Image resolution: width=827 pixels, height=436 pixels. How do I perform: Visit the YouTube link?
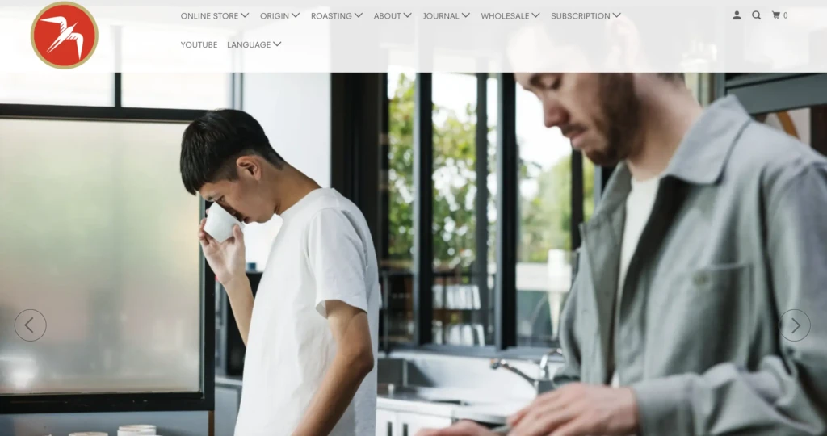tap(199, 45)
